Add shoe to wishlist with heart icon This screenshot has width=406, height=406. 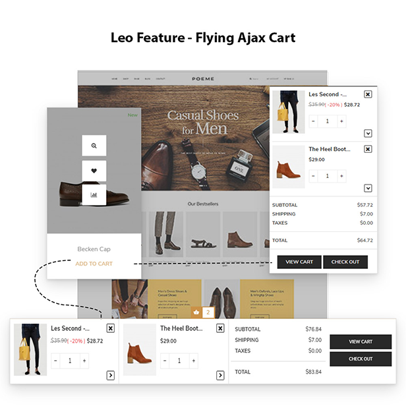[x=94, y=171]
